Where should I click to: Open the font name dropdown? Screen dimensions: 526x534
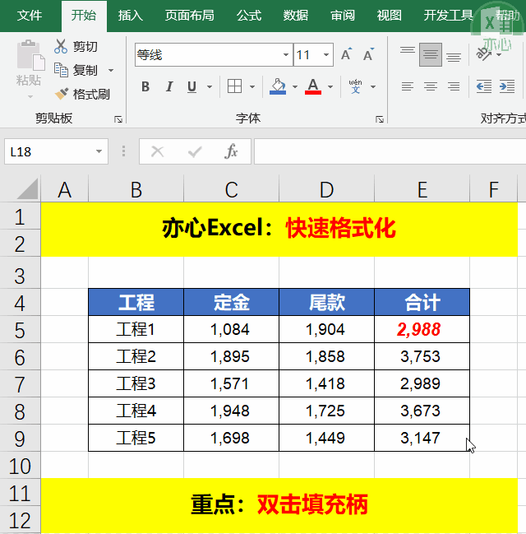point(286,54)
